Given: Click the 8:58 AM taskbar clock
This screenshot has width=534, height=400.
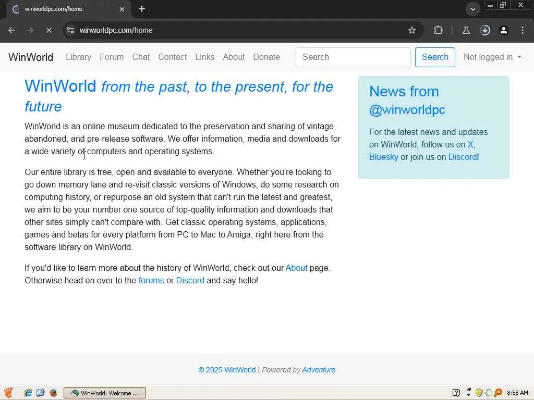Looking at the screenshot, I should [x=517, y=393].
